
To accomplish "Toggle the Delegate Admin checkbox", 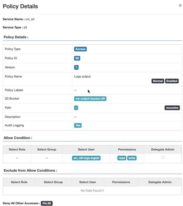I will pos(163,157).
